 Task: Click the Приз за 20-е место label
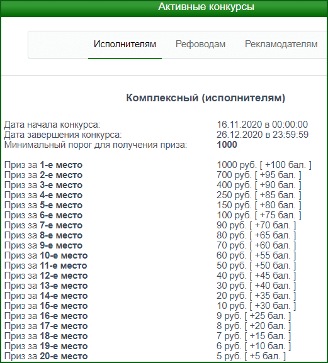(46, 356)
